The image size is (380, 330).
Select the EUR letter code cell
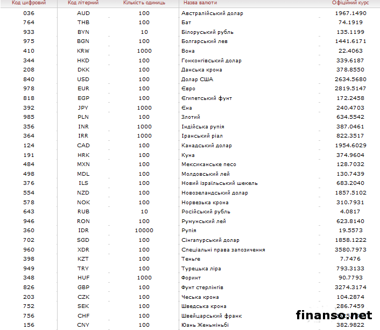[83, 89]
